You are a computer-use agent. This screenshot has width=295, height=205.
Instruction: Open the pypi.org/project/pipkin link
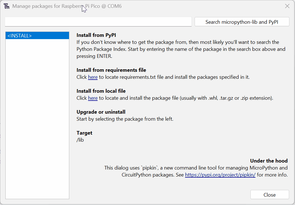[220, 175]
